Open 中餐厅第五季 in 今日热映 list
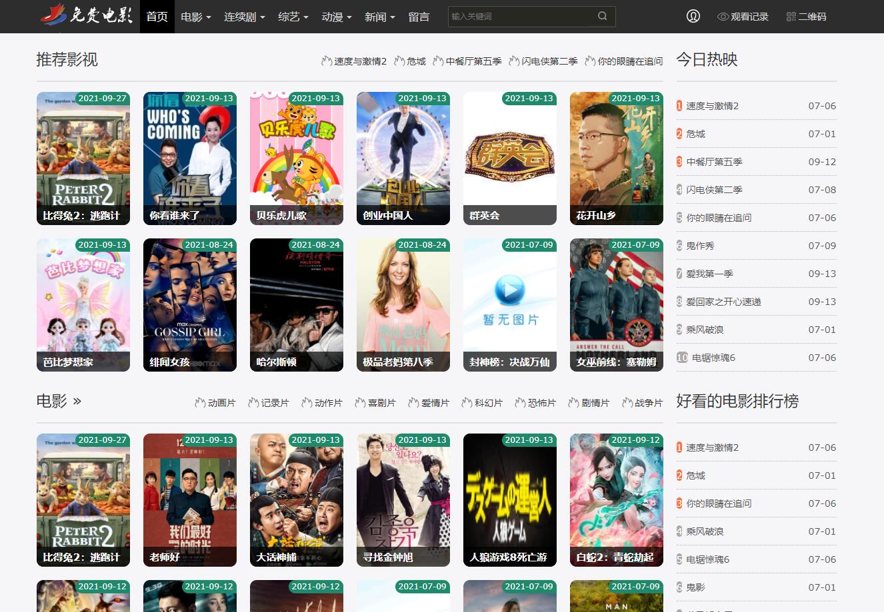884x612 pixels. pos(714,162)
